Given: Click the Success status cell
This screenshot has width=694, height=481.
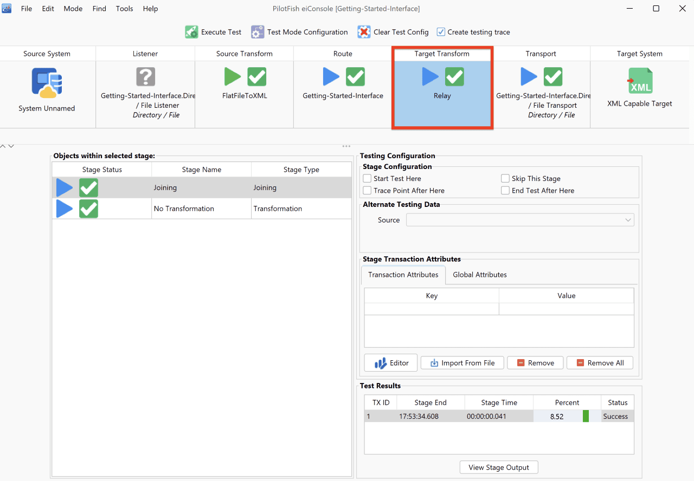Looking at the screenshot, I should pyautogui.click(x=618, y=417).
